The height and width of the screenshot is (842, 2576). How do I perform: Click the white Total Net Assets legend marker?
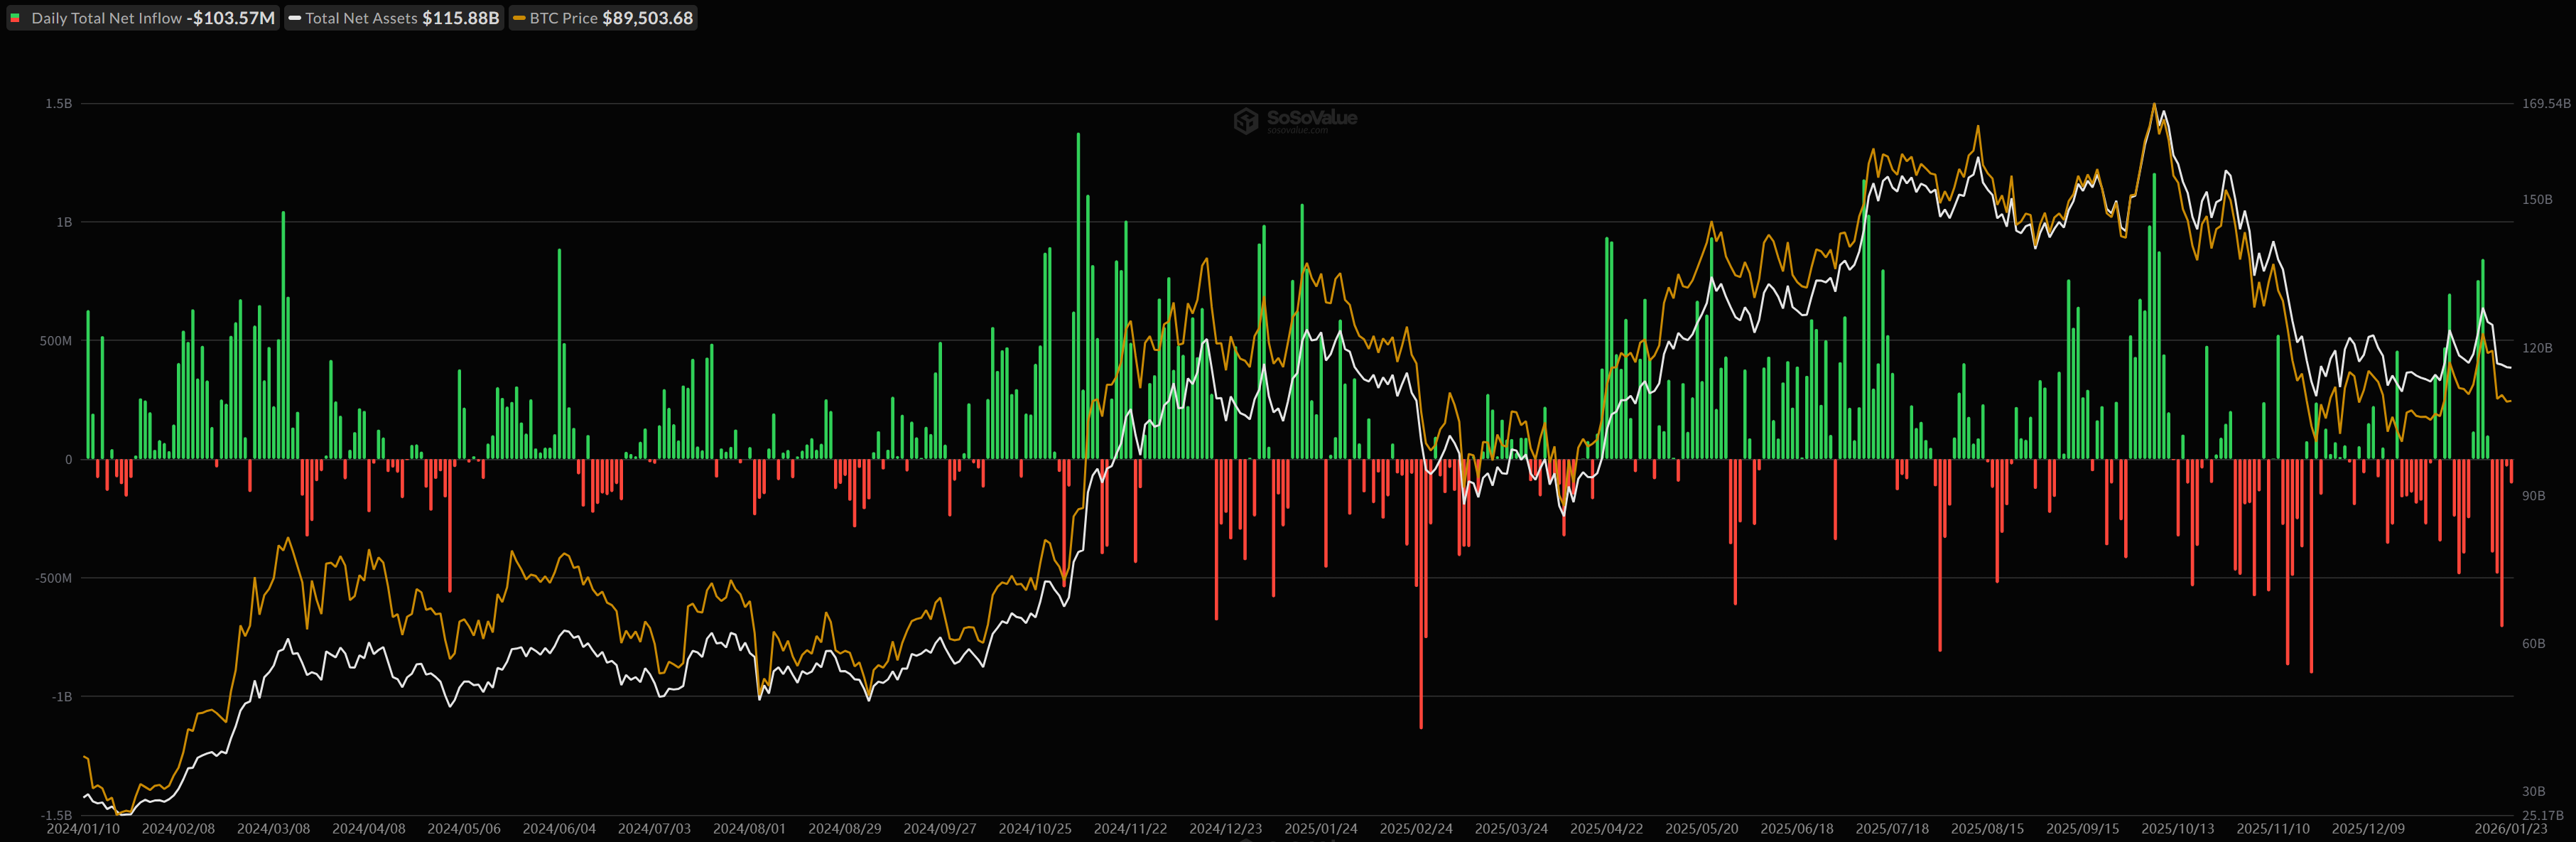(x=295, y=18)
